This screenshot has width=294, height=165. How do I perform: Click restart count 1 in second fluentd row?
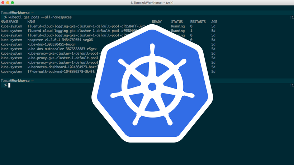[x=191, y=31]
